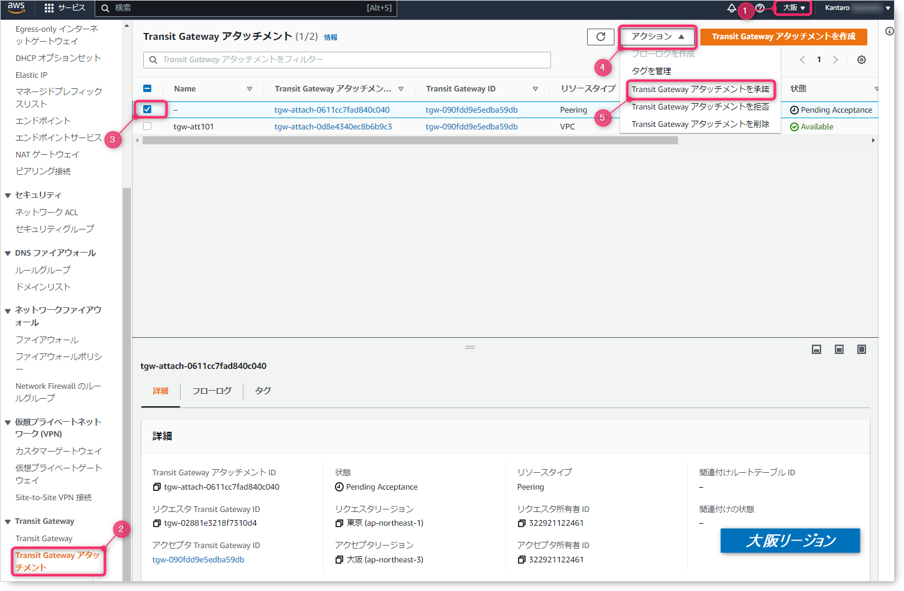Choose Delete Transit Gateway attachment

[x=700, y=124]
